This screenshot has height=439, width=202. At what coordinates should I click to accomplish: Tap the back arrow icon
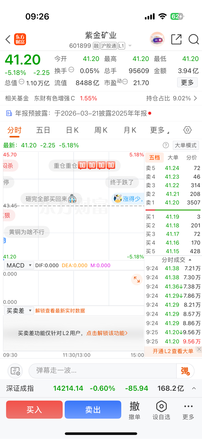[x=8, y=39]
